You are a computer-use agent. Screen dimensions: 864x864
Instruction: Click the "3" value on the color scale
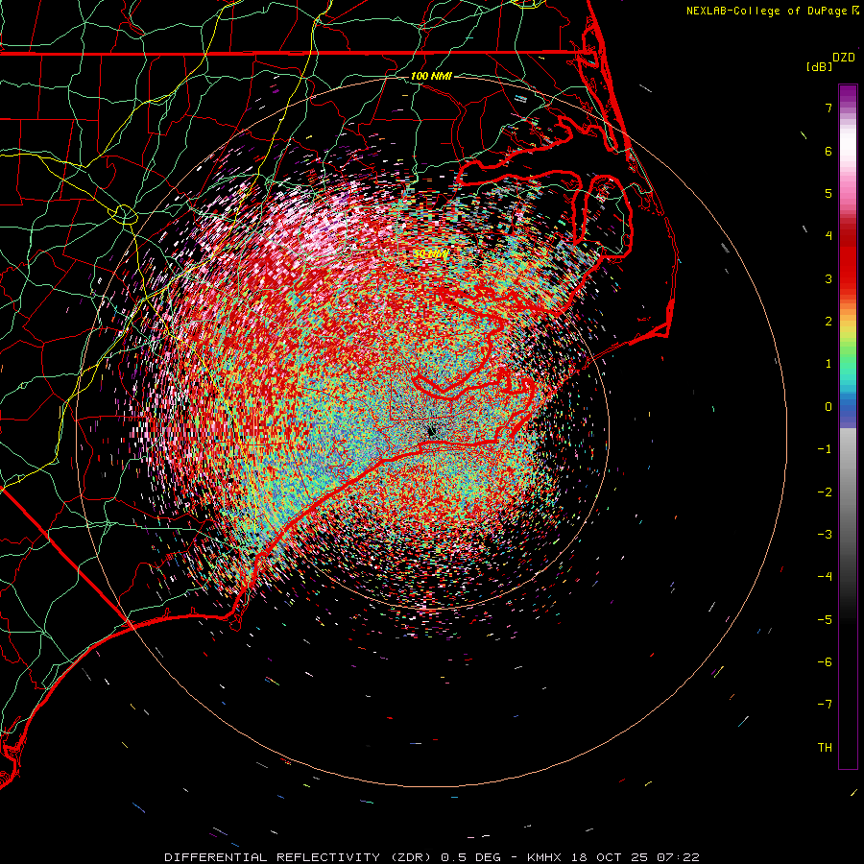click(828, 278)
